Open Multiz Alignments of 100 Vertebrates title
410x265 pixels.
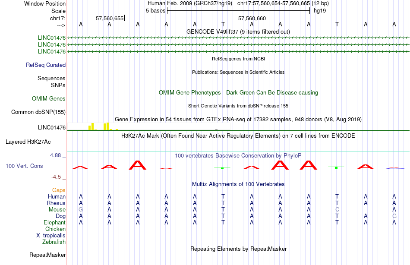click(x=238, y=184)
